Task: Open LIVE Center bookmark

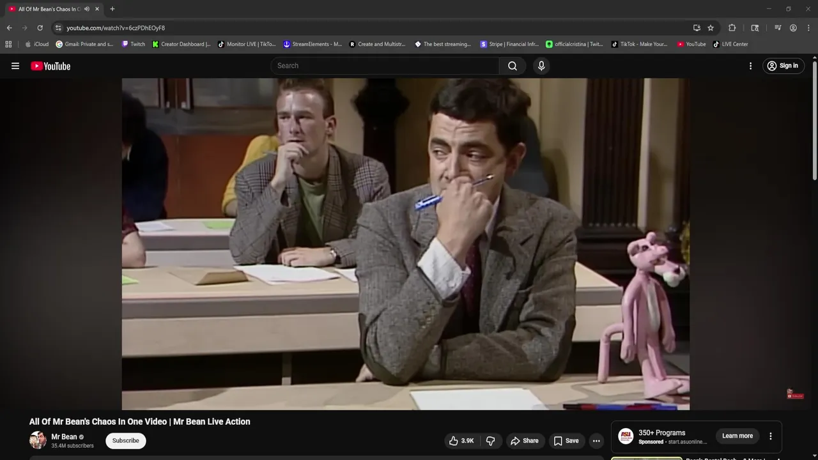Action: pyautogui.click(x=730, y=44)
